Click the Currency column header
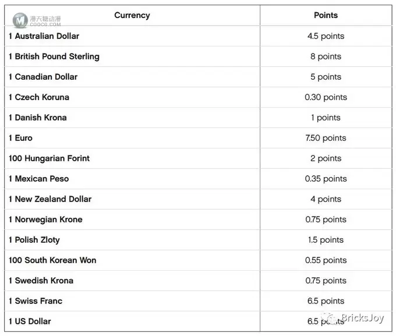 (x=132, y=15)
